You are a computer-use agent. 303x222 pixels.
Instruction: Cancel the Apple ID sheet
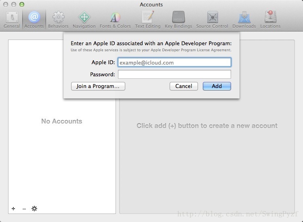coord(183,86)
